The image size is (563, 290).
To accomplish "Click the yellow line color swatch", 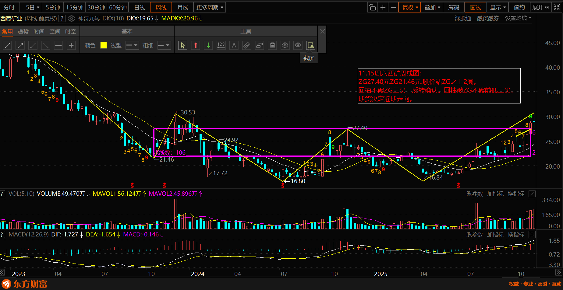I will point(104,45).
